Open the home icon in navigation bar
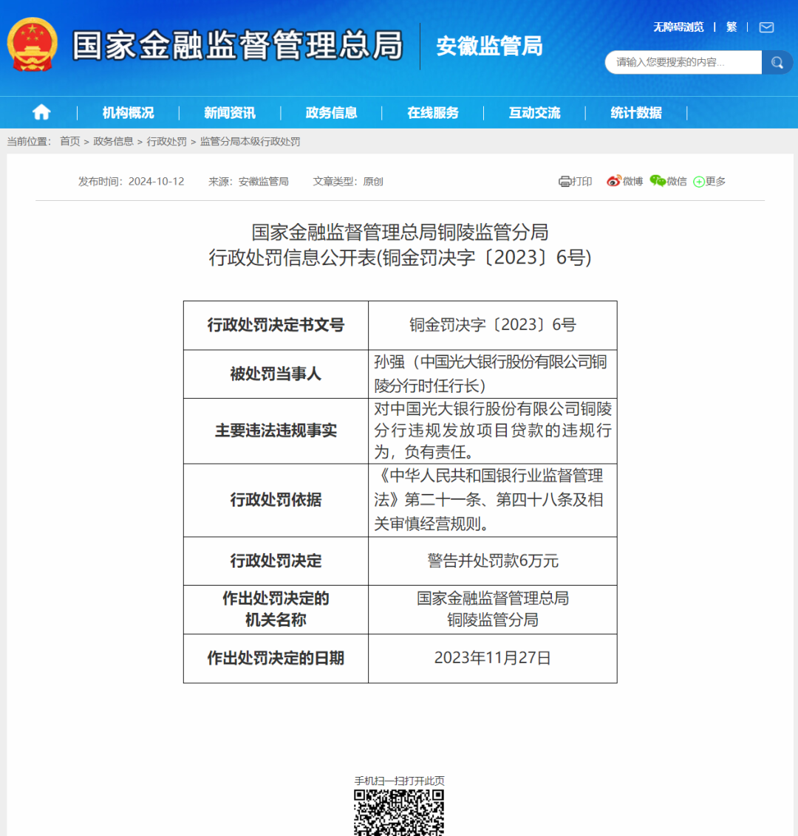The image size is (798, 836). (41, 112)
